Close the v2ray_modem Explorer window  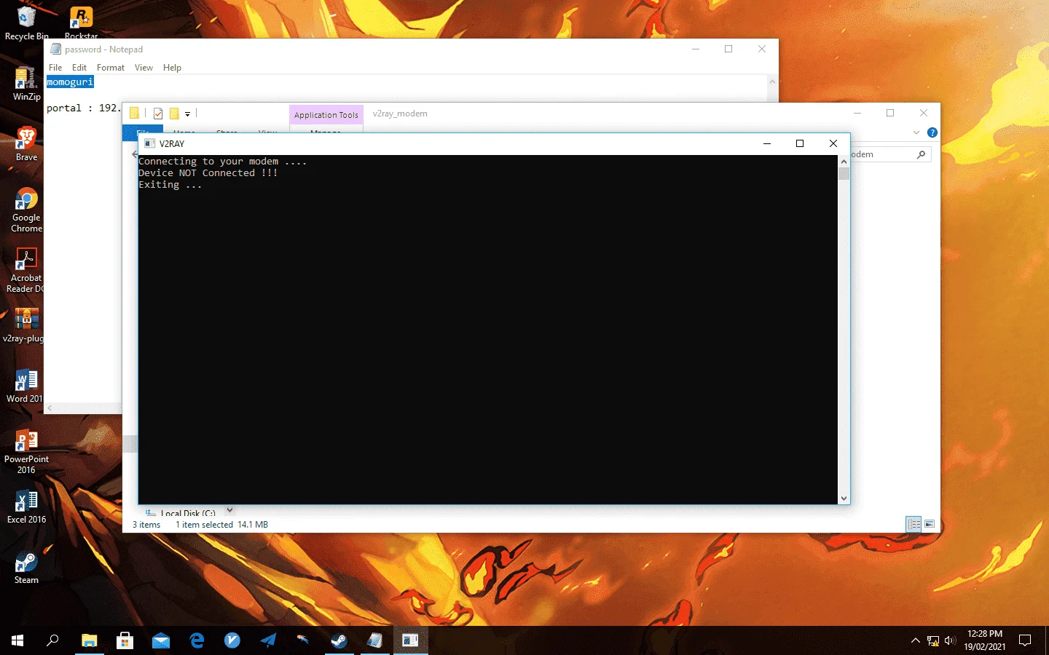pos(924,113)
